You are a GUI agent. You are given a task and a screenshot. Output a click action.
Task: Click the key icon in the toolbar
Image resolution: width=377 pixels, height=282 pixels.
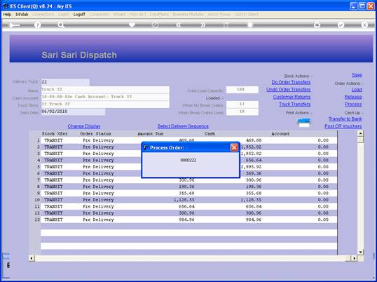pyautogui.click(x=14, y=25)
